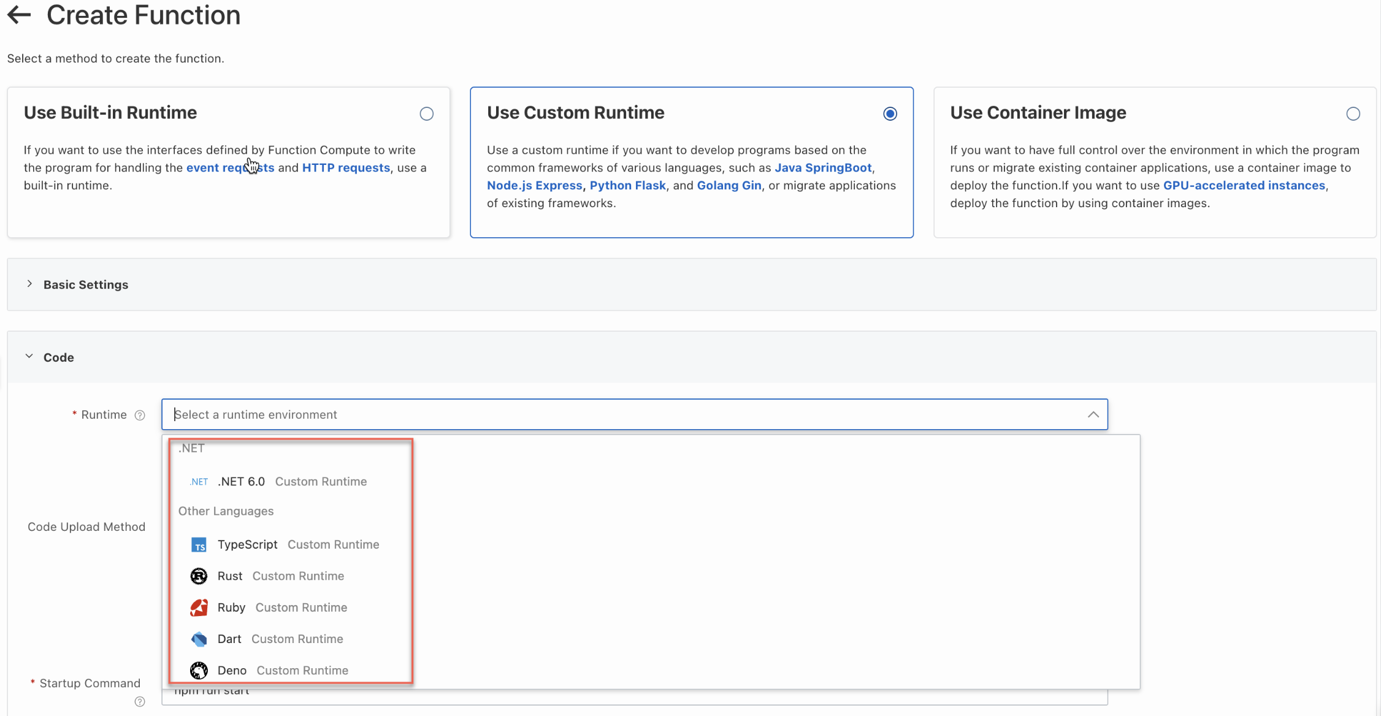Click the Code Upload Method label

(86, 527)
